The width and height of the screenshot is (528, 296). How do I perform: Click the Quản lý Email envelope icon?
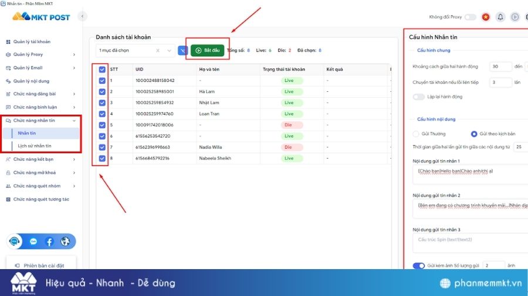pyautogui.click(x=8, y=68)
